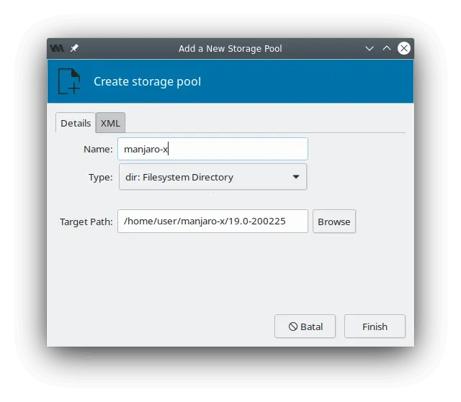Expand the Type combo box arrow
461x402 pixels.
pyautogui.click(x=296, y=177)
